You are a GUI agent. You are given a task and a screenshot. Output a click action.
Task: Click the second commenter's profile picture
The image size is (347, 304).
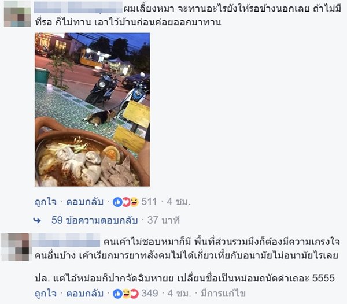tap(15, 247)
